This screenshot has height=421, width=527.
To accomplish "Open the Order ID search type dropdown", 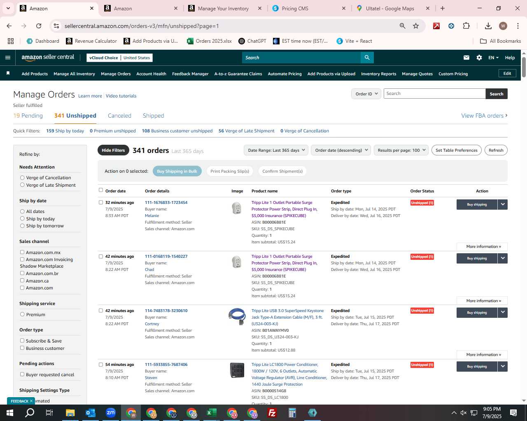I will click(366, 94).
